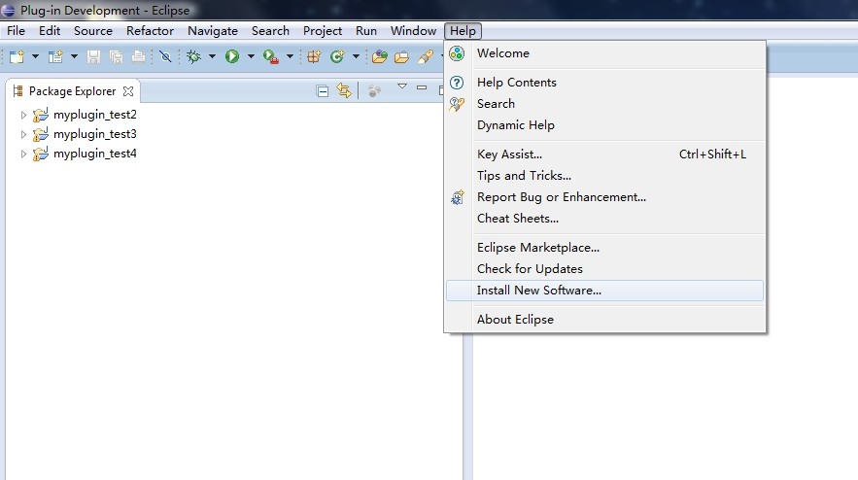Image resolution: width=858 pixels, height=480 pixels.
Task: Choose Cheat Sheets... menu entry
Action: click(x=604, y=219)
